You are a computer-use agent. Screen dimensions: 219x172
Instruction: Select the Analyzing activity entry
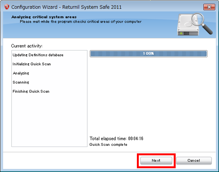point(21,73)
